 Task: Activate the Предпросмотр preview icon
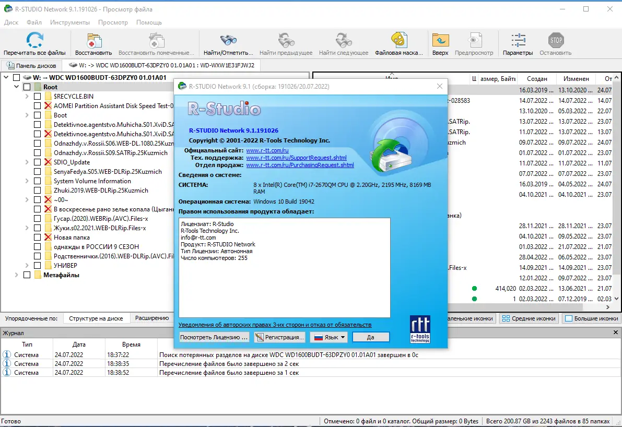[x=474, y=41]
